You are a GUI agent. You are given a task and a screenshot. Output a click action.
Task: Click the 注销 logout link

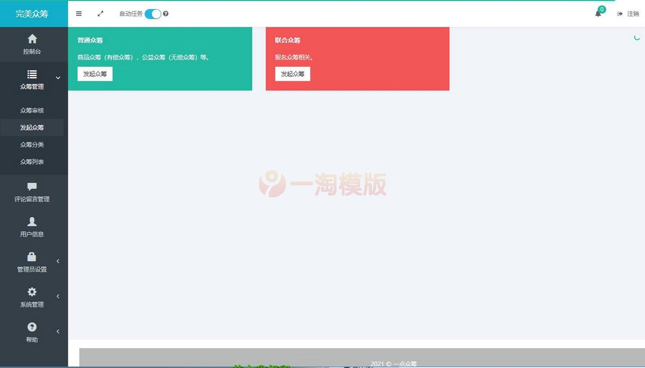630,13
